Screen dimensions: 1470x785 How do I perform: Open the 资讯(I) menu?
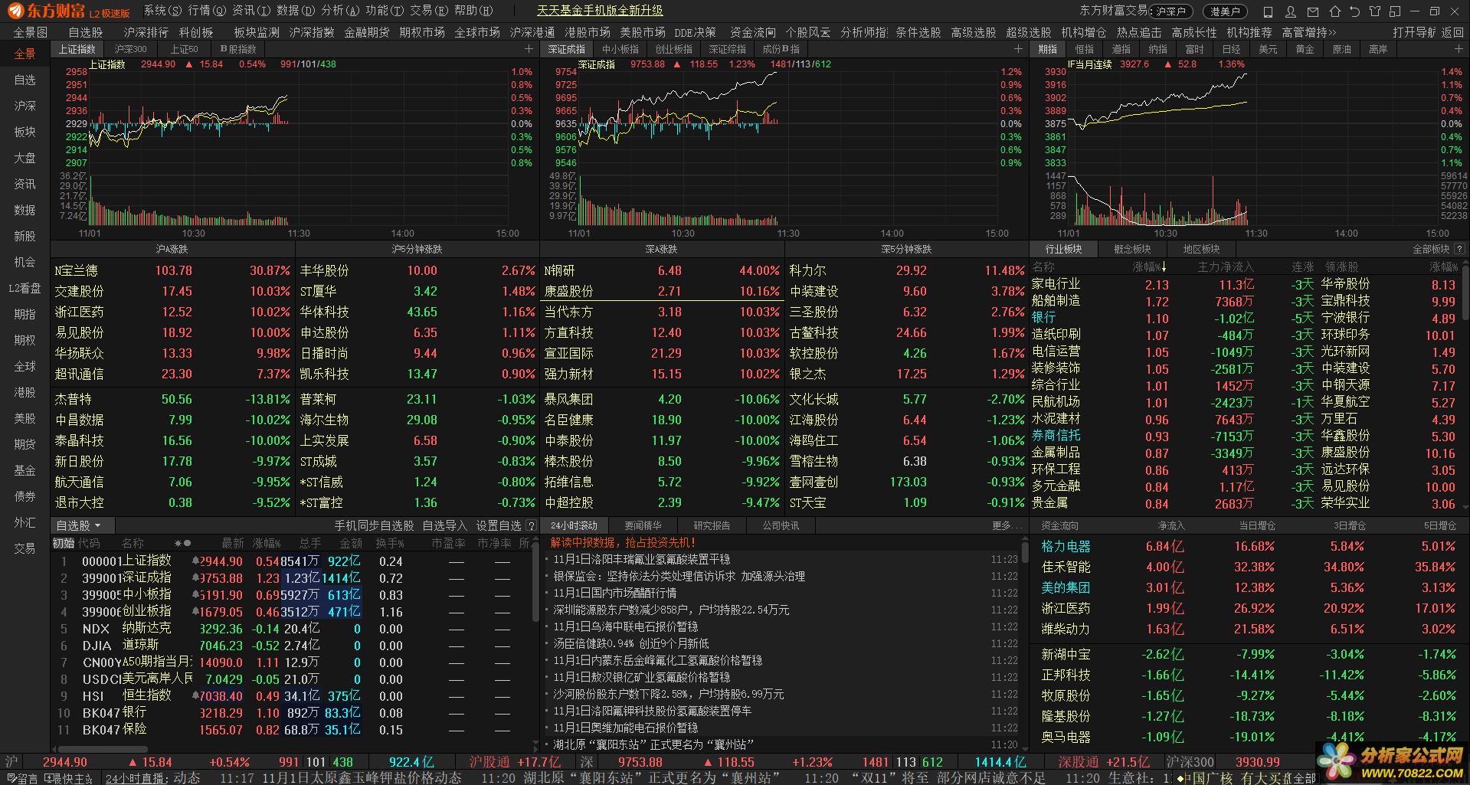coord(251,11)
